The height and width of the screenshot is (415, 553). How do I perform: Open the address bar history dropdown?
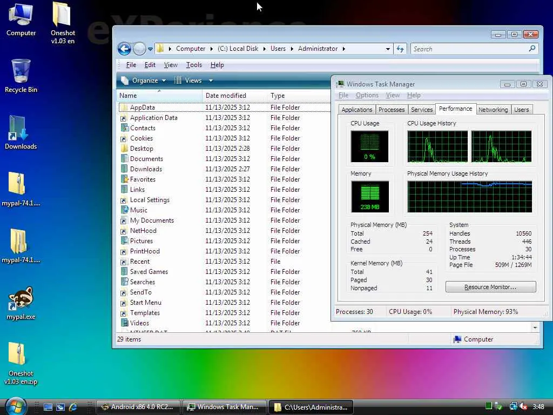(388, 49)
